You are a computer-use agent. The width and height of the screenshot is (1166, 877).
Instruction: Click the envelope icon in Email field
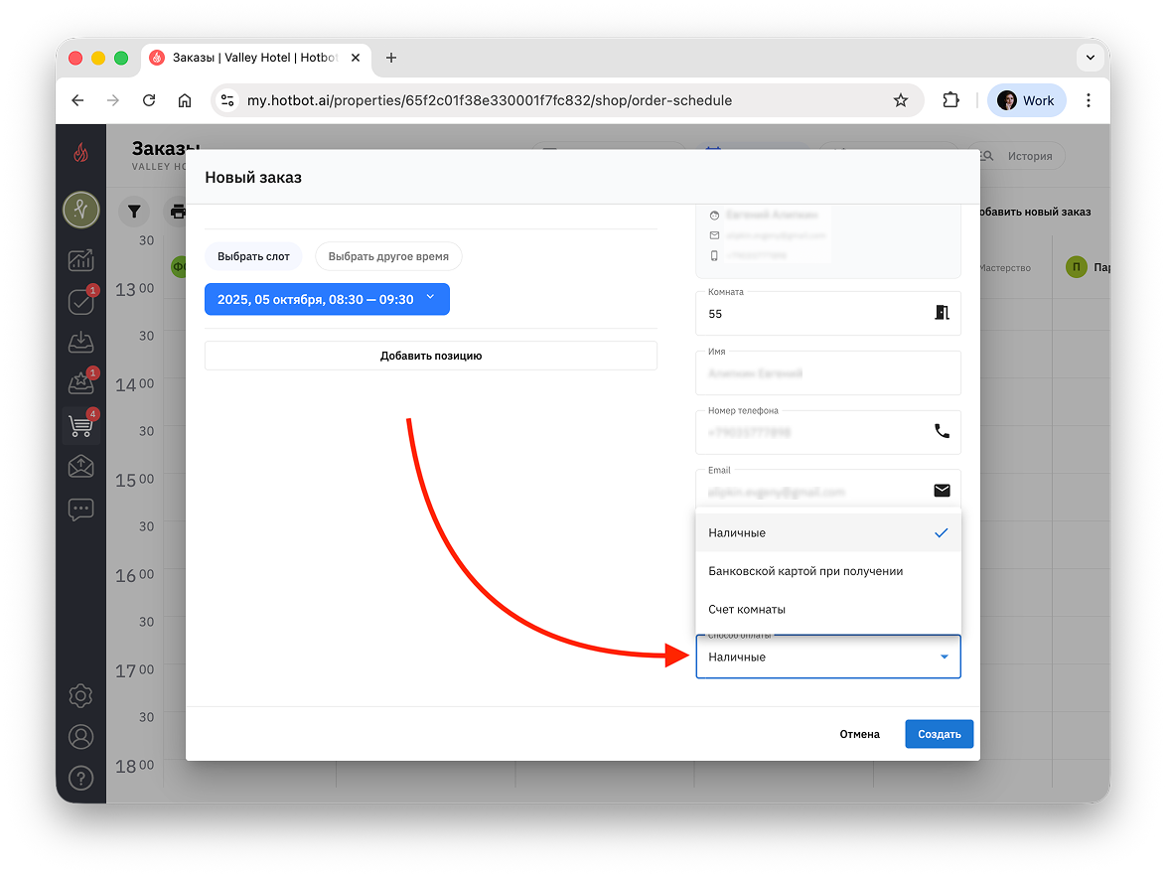[x=942, y=491]
